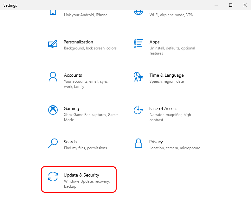Image resolution: width=251 pixels, height=200 pixels.
Task: Select the Accounts person icon
Action: pos(53,77)
